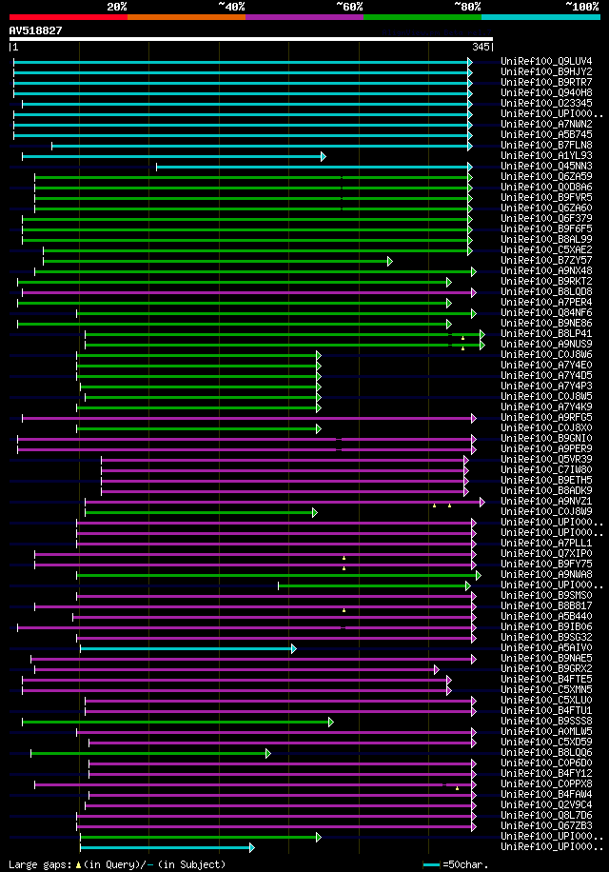Click the Large gaps legend text
Screen dimensions: 609x872
point(117,864)
